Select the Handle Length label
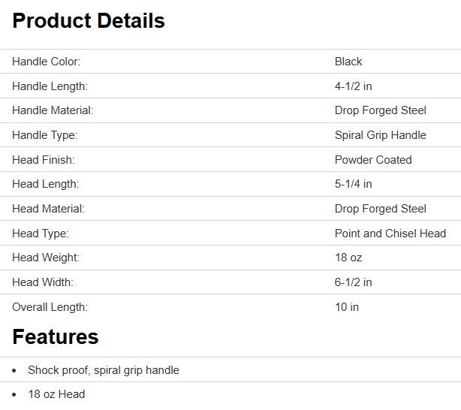Image resolution: width=461 pixels, height=410 pixels. pos(50,86)
